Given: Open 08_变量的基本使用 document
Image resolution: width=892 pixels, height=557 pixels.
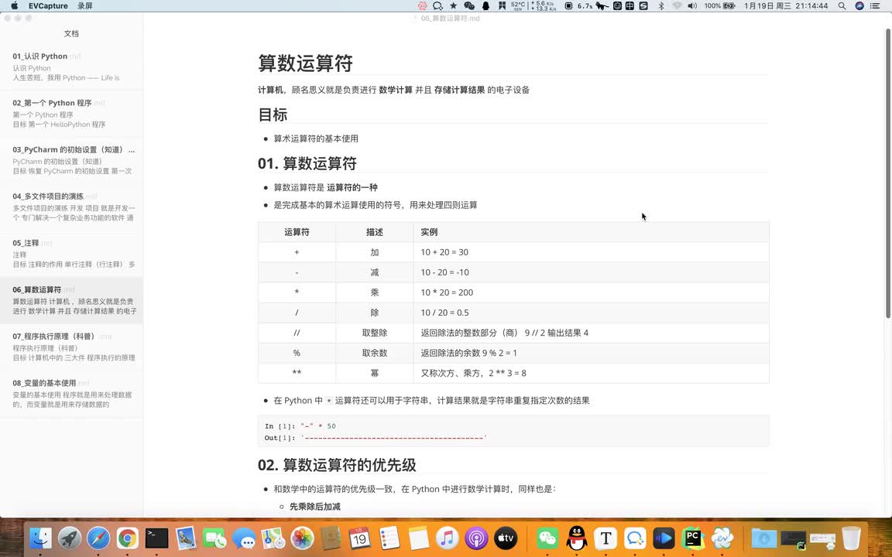Looking at the screenshot, I should 71,393.
